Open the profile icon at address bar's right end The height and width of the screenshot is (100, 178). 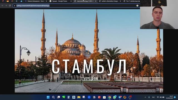(137, 6)
